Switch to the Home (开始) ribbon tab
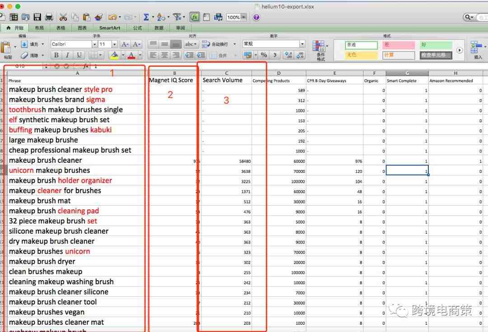The height and width of the screenshot is (332, 488). coord(15,28)
